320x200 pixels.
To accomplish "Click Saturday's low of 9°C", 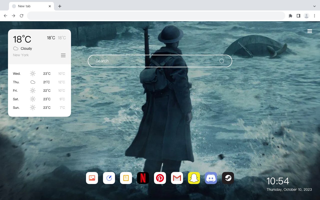I will 62,99.
